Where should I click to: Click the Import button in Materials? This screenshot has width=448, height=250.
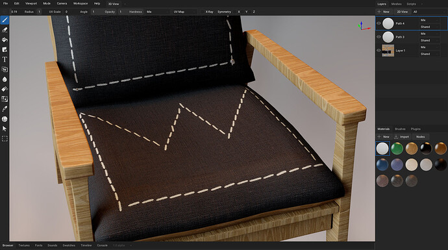click(x=402, y=137)
